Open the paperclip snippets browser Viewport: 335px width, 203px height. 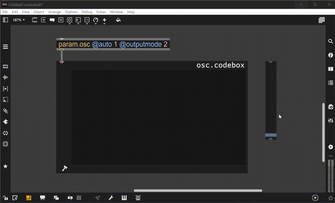5,111
